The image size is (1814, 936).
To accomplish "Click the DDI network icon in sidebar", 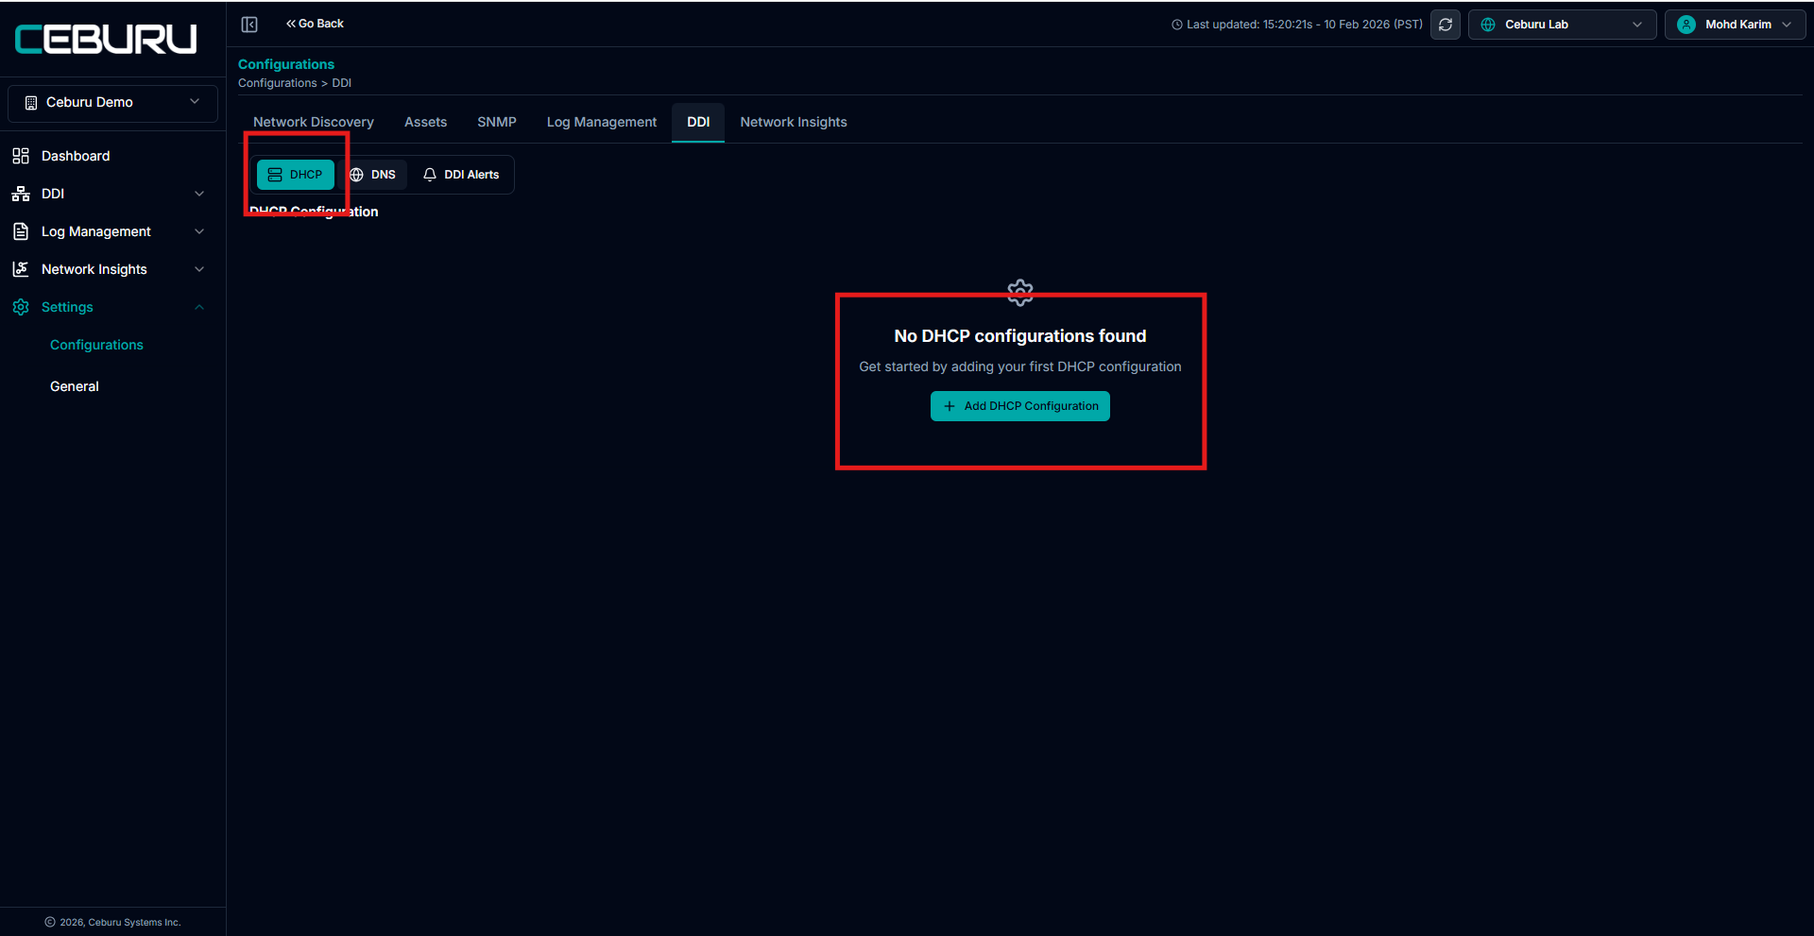I will [21, 194].
